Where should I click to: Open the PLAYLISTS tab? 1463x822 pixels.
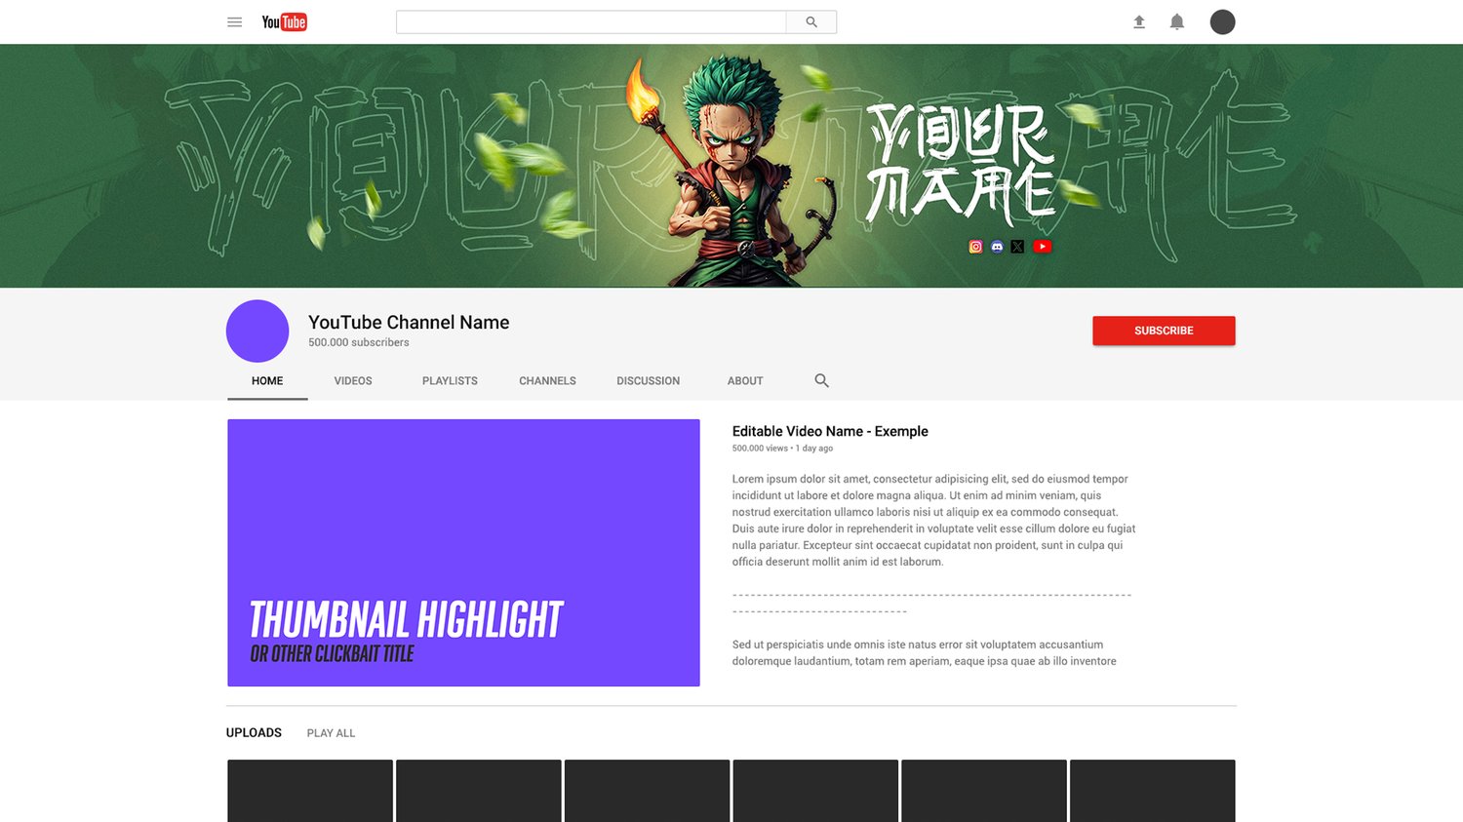pos(450,380)
